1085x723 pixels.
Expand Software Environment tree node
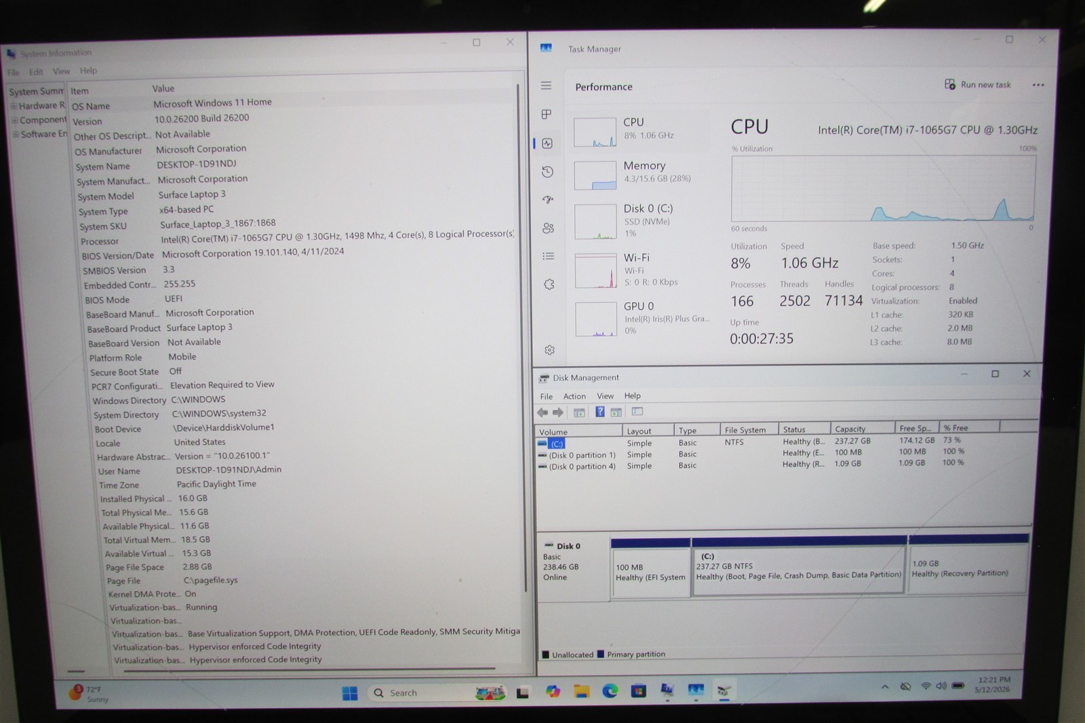[x=16, y=134]
